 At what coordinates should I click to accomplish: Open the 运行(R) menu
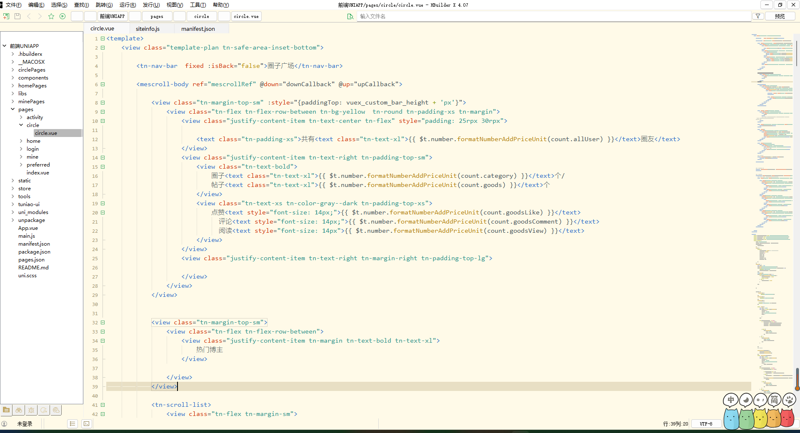pyautogui.click(x=127, y=5)
